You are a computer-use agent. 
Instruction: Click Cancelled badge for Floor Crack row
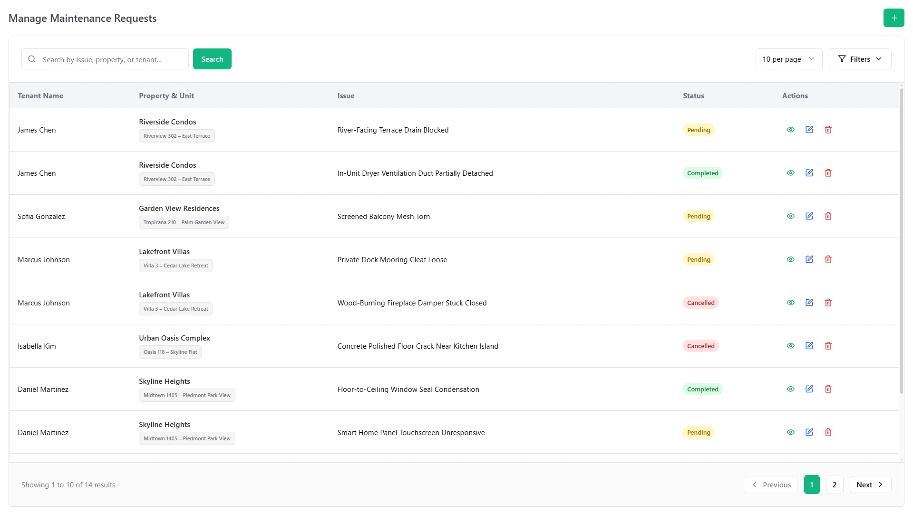(x=700, y=346)
